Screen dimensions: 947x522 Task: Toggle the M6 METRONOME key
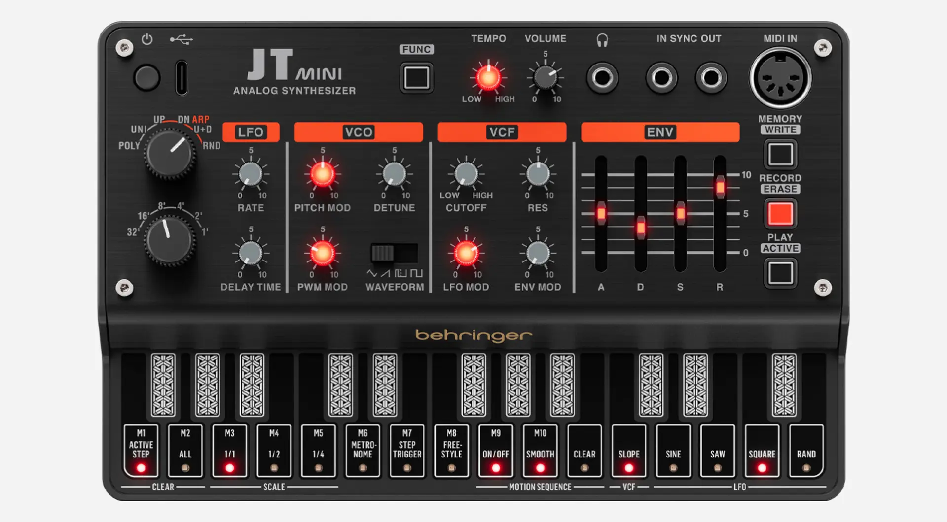[363, 451]
